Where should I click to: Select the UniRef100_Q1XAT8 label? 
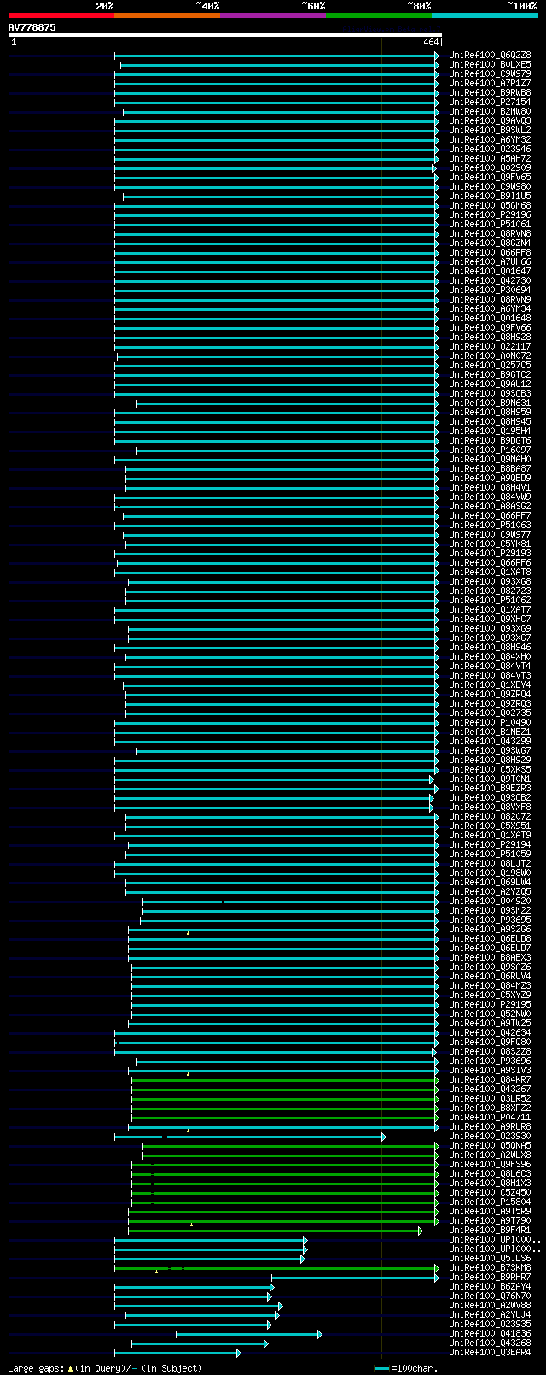[x=490, y=572]
